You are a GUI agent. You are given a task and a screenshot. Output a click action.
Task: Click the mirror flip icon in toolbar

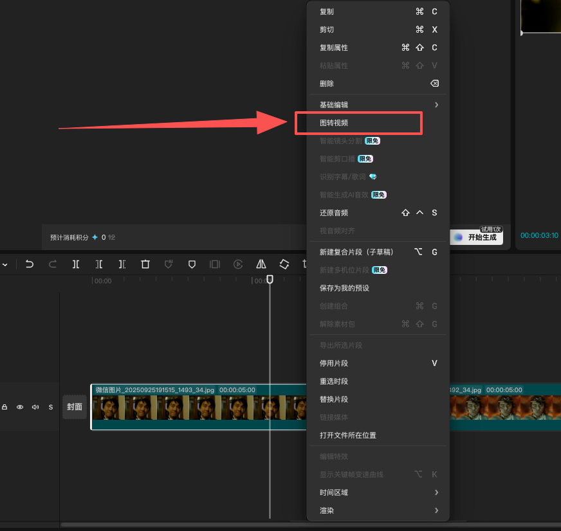click(261, 264)
